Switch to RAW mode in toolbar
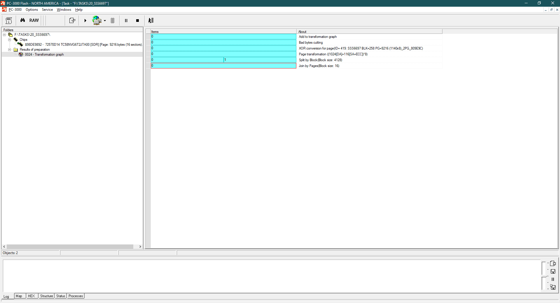Screen dimensions: 560x303 tap(34, 20)
